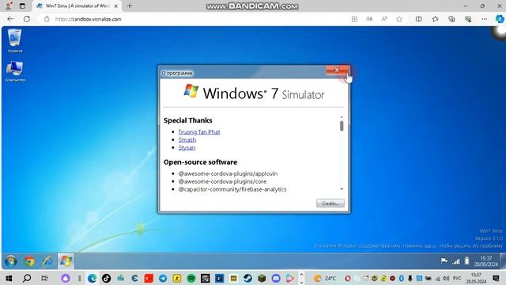The image size is (506, 285).
Task: Open the Edge profile icon
Action: [9, 6]
